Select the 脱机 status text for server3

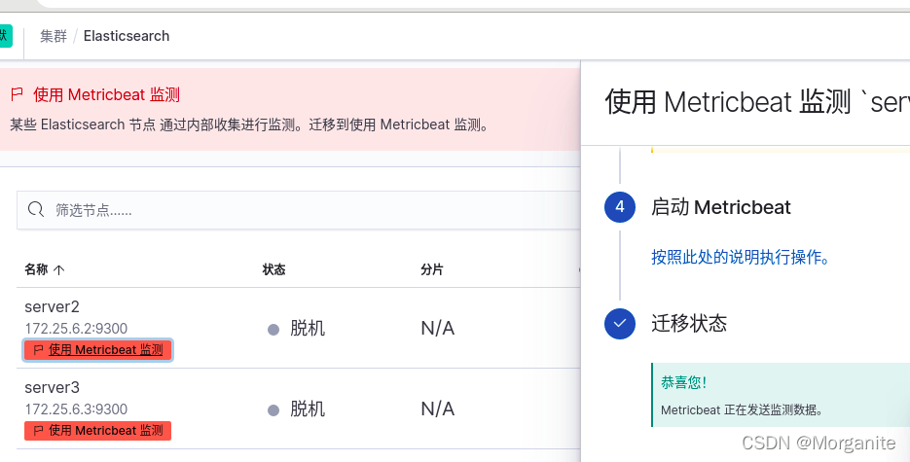point(308,409)
